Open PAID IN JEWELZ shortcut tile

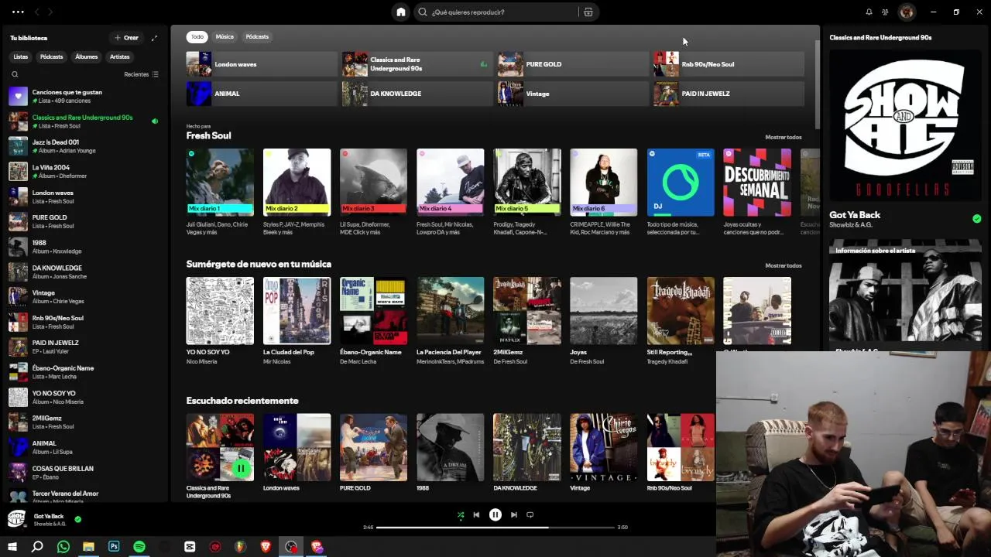[x=729, y=94]
